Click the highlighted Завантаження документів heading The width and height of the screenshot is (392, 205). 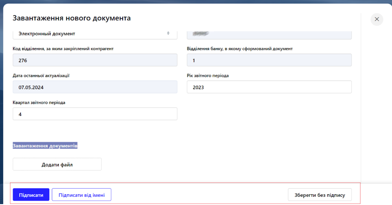tap(45, 146)
